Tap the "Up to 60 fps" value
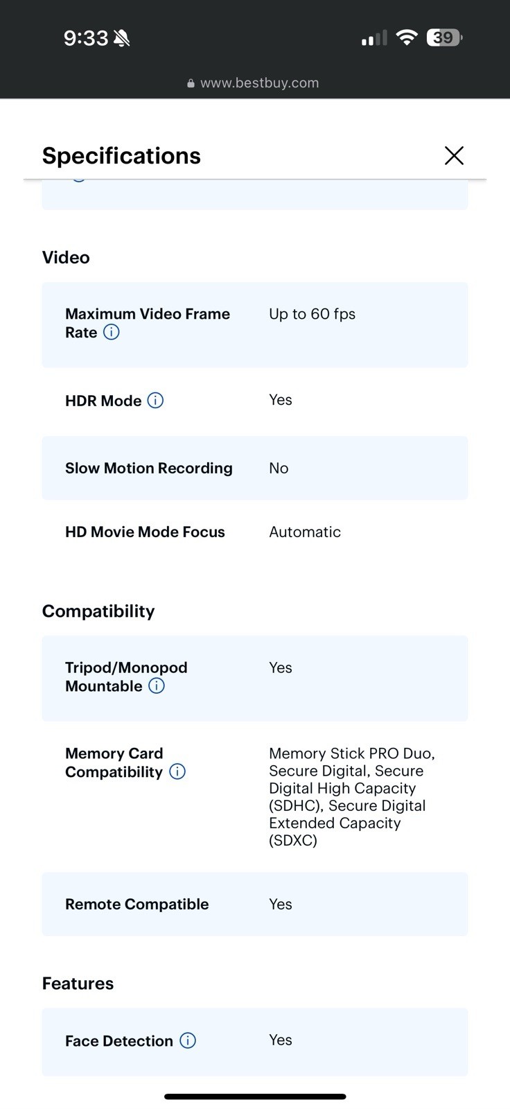Image resolution: width=510 pixels, height=1109 pixels. click(312, 314)
